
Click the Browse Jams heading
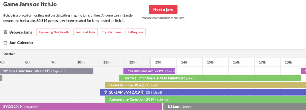pyautogui.click(x=21, y=32)
